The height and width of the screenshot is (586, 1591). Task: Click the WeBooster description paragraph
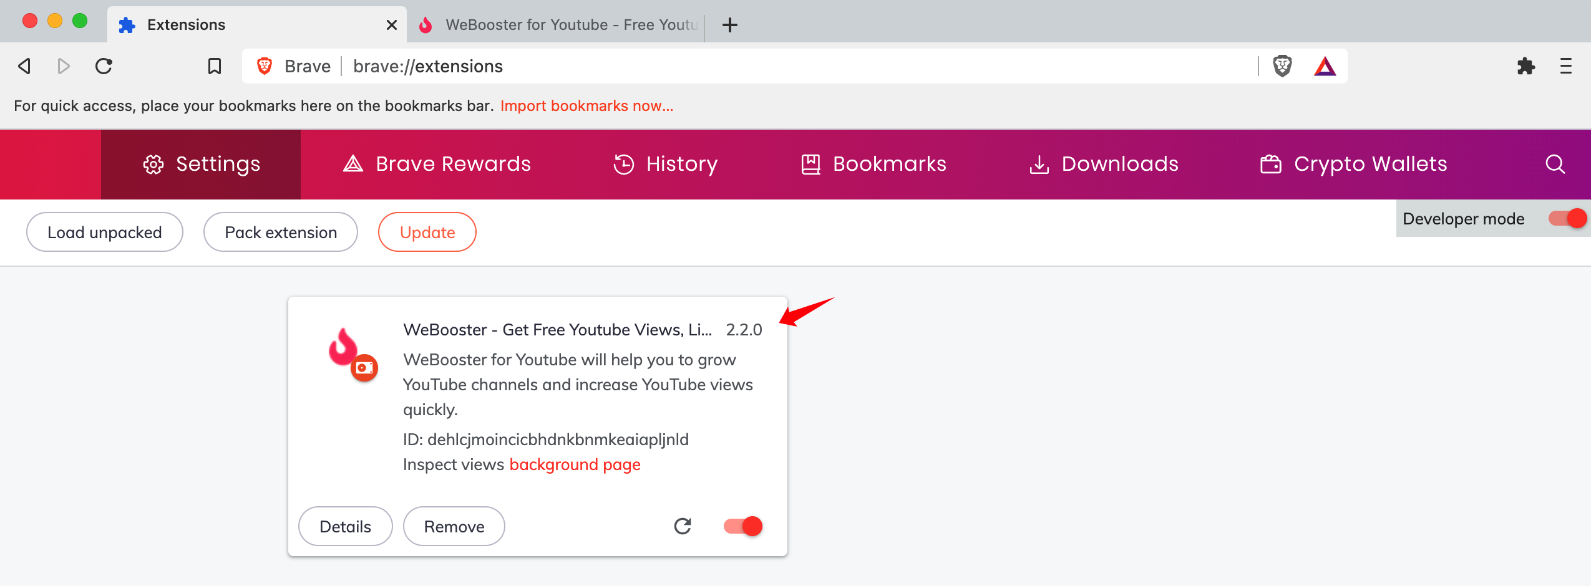click(578, 385)
